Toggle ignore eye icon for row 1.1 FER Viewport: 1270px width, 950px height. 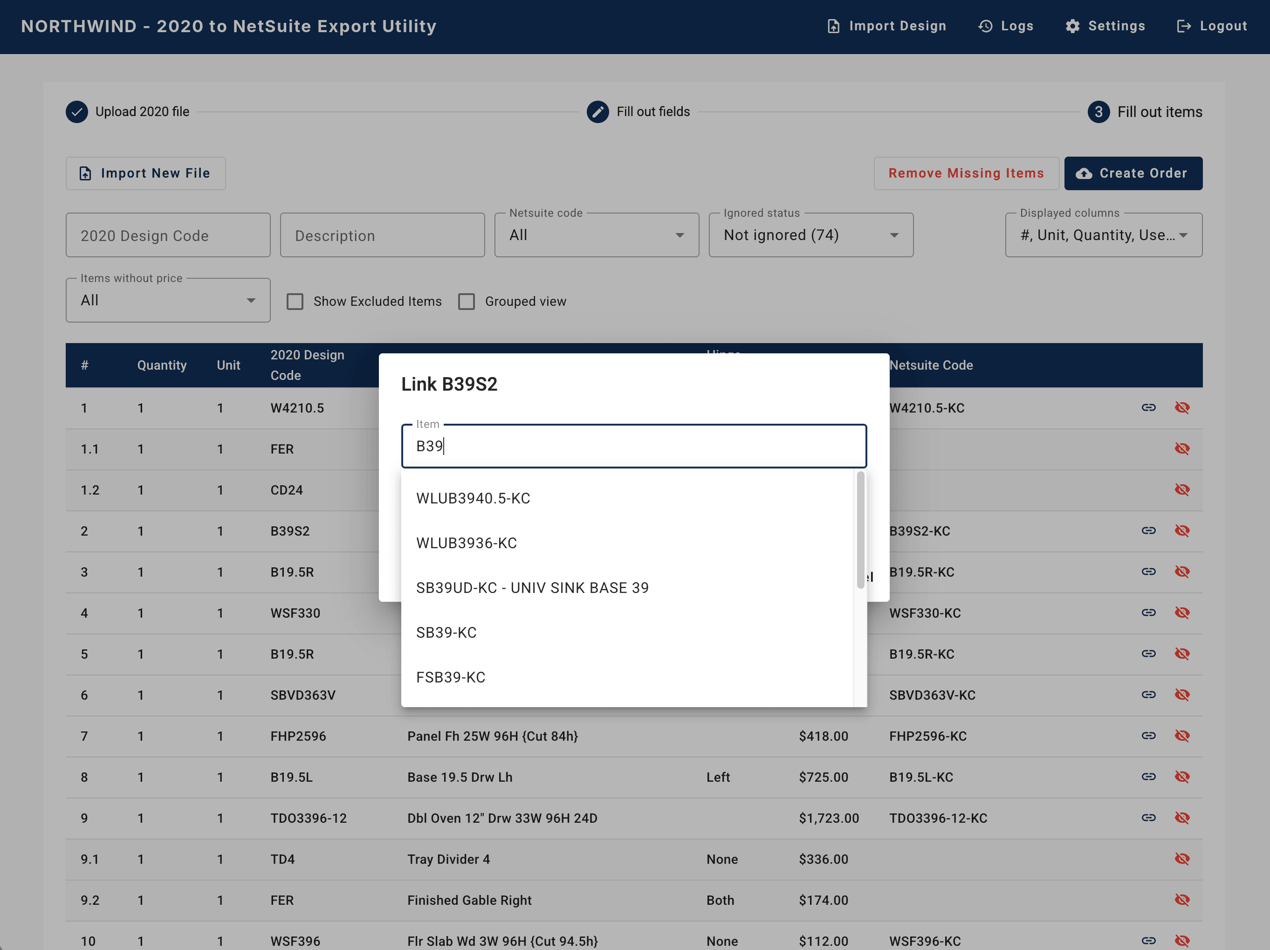[x=1181, y=448]
